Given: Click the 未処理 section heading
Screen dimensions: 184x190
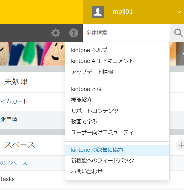Looking at the screenshot, I should tap(16, 82).
